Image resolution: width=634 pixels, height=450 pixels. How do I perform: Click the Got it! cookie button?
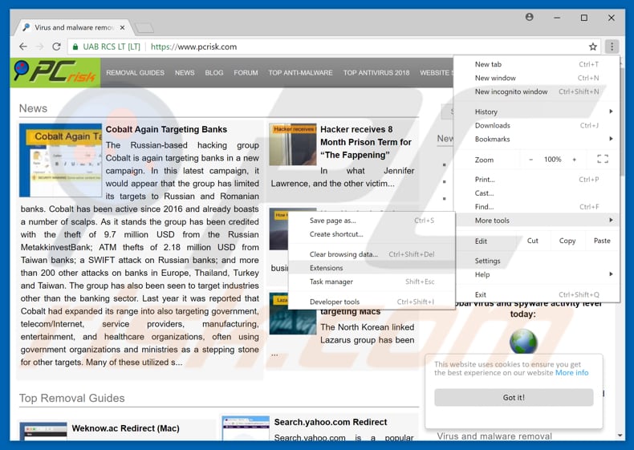click(x=514, y=397)
